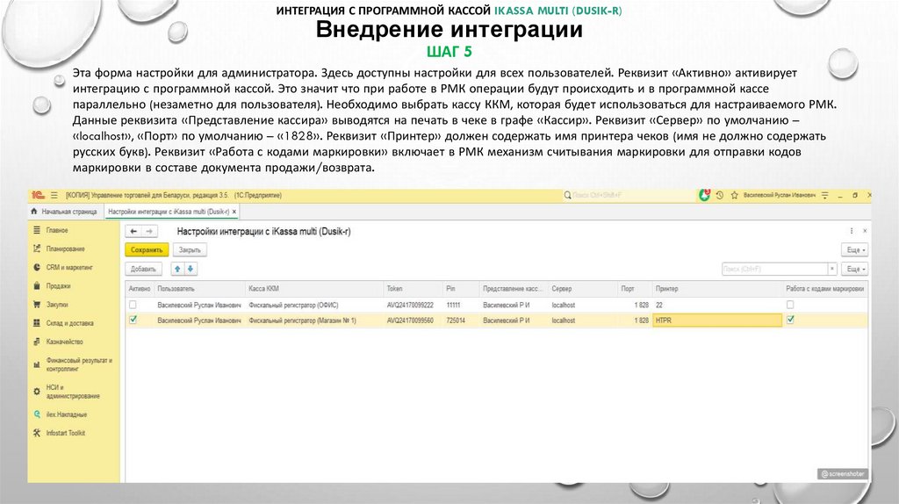Expand the Еще dropdown beside search
The image size is (899, 504).
coord(855,269)
